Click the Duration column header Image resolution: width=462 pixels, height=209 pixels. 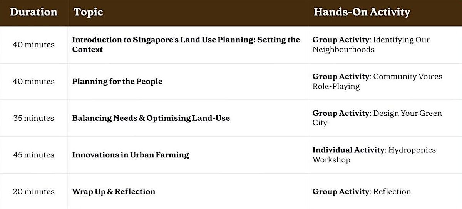(x=33, y=12)
